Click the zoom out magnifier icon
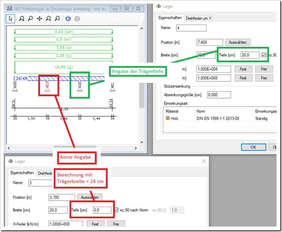 tap(57, 19)
